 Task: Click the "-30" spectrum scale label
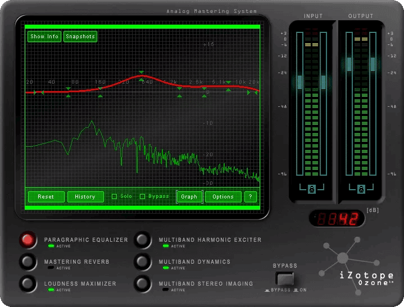click(208, 183)
